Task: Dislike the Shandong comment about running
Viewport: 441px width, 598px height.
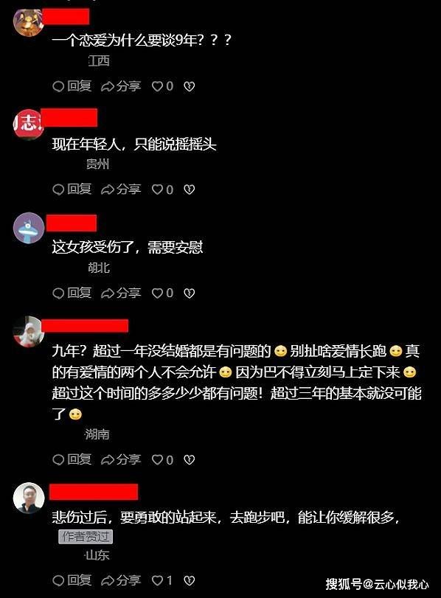Action: [x=190, y=581]
